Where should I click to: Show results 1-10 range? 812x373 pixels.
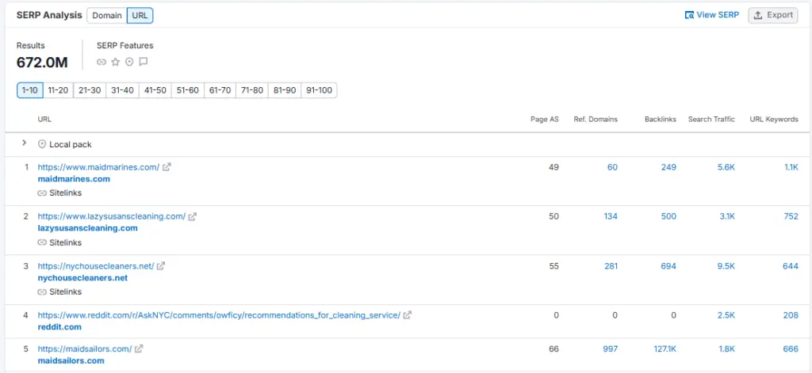pyautogui.click(x=29, y=90)
